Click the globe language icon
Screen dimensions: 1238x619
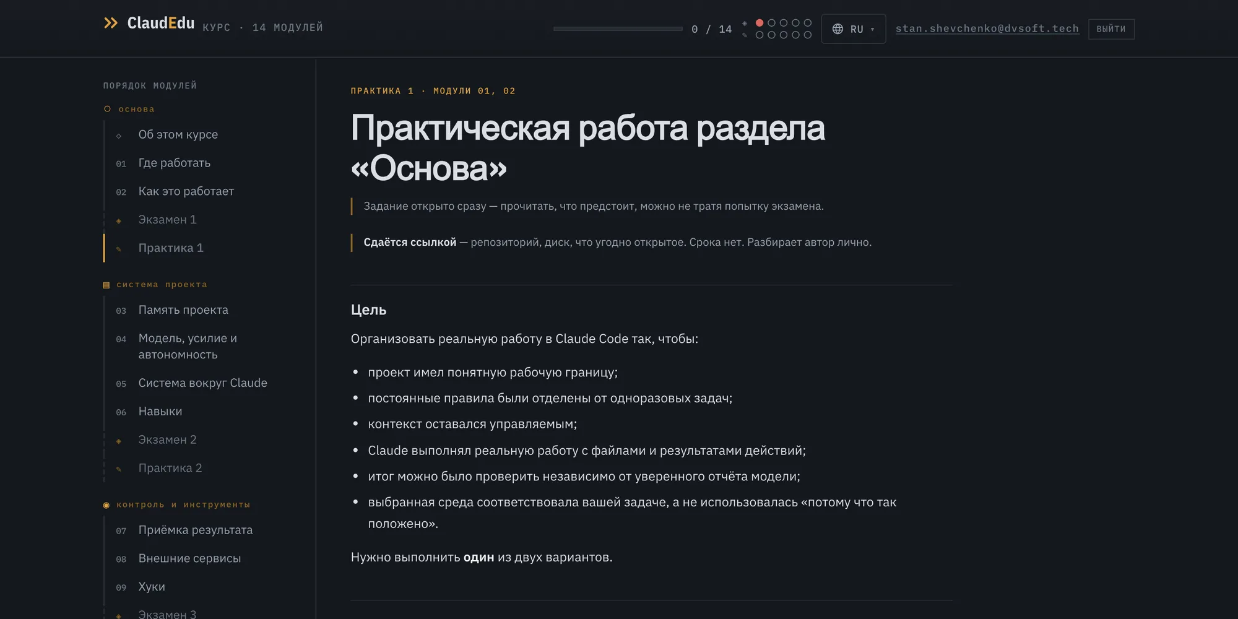tap(838, 29)
